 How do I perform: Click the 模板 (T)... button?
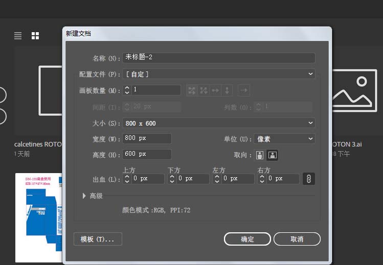pos(98,239)
